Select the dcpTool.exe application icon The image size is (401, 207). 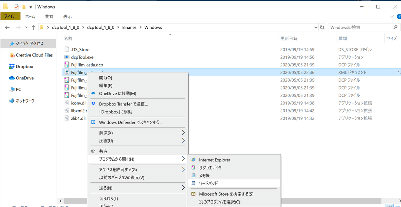[x=66, y=57]
